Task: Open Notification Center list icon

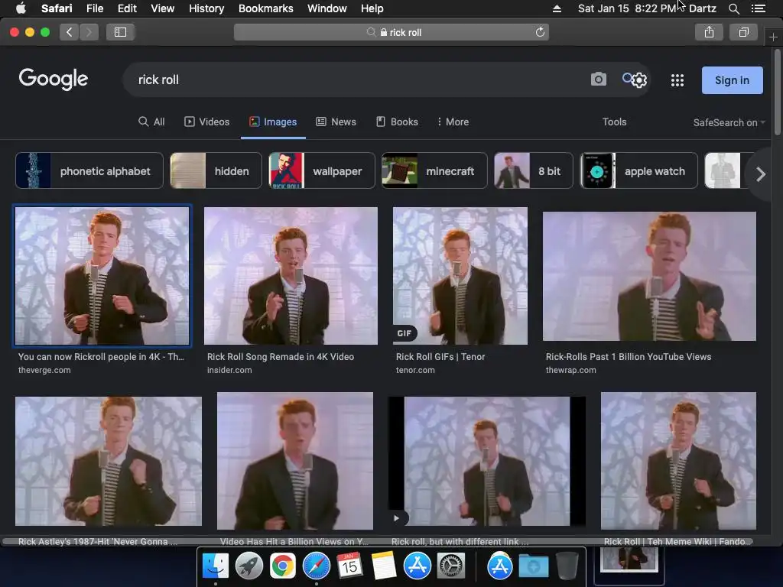Action: [759, 8]
